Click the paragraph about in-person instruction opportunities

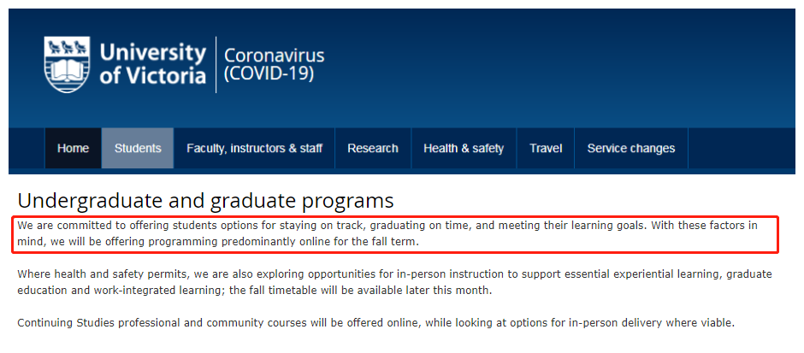[x=393, y=282]
